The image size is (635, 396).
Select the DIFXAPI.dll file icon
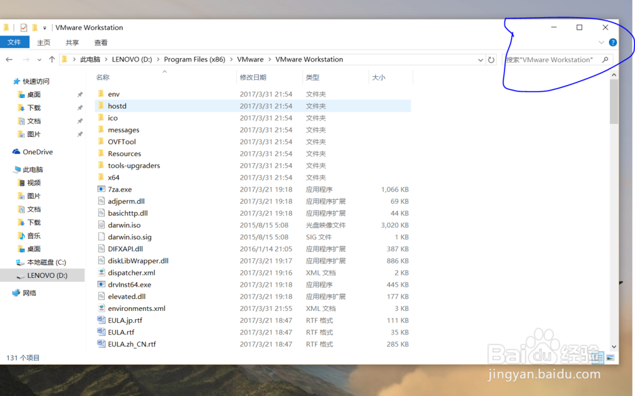tap(101, 249)
